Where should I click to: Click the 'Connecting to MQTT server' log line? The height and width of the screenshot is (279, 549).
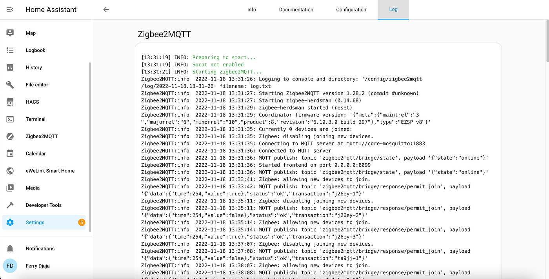pos(283,144)
